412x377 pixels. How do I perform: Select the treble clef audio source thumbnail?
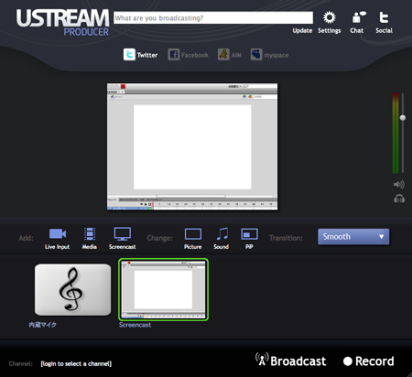tap(72, 289)
